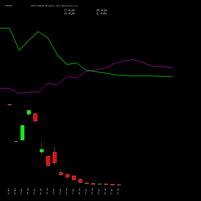Select the '28 Apr' date label
The width and height of the screenshot is (201, 201).
118,191
